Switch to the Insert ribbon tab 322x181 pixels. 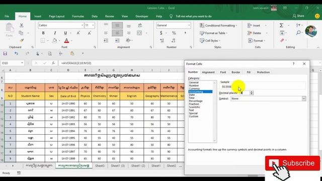[38, 16]
